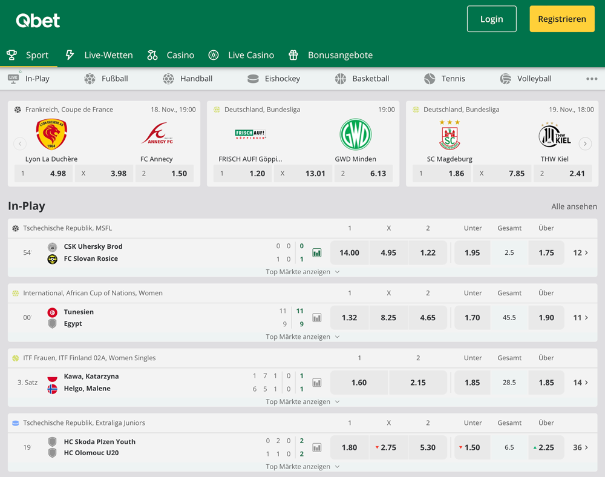Click the SC Magdeburg crest
The image size is (605, 477).
[x=450, y=135]
